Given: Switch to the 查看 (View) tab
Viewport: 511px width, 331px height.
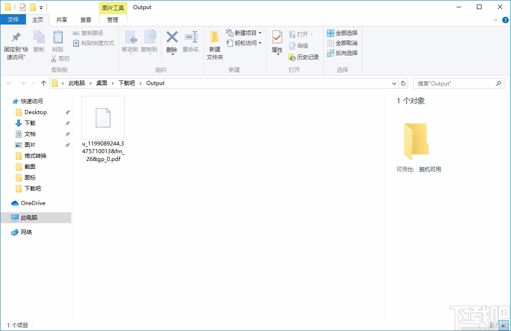Looking at the screenshot, I should tap(85, 20).
